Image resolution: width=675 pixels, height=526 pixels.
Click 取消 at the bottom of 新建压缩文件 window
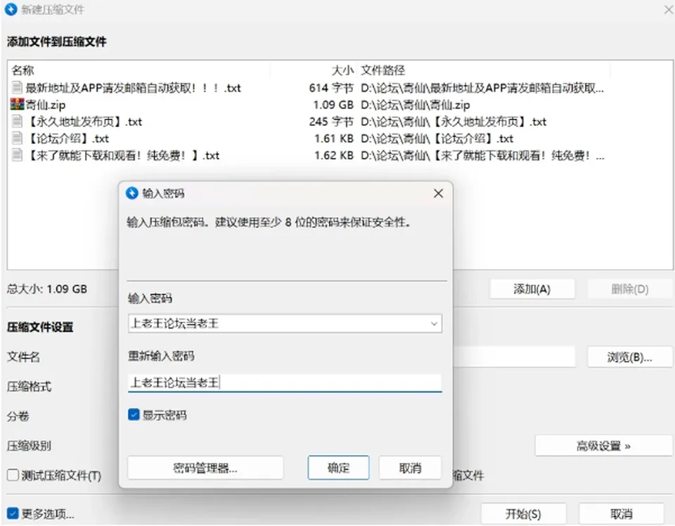click(621, 513)
